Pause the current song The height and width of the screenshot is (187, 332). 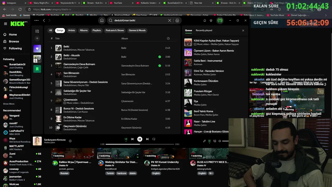tap(140, 139)
